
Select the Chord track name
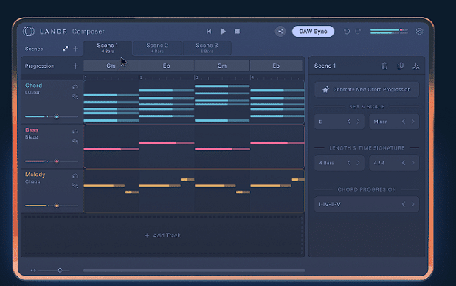(33, 86)
